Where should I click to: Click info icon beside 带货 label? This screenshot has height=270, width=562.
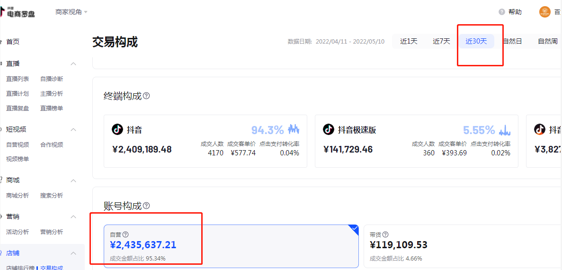[x=385, y=234]
